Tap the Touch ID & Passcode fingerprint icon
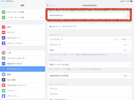The width and height of the screenshot is (134, 100). tap(4, 85)
